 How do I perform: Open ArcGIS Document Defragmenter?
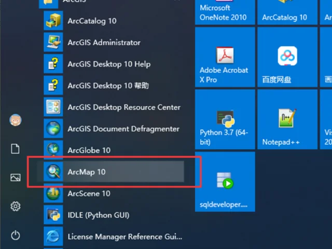pos(123,129)
